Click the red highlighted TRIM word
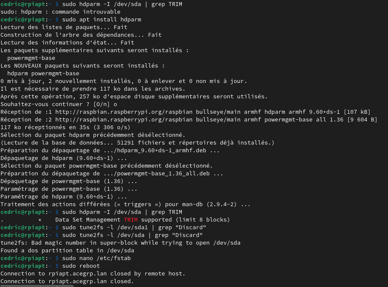 (x=131, y=219)
